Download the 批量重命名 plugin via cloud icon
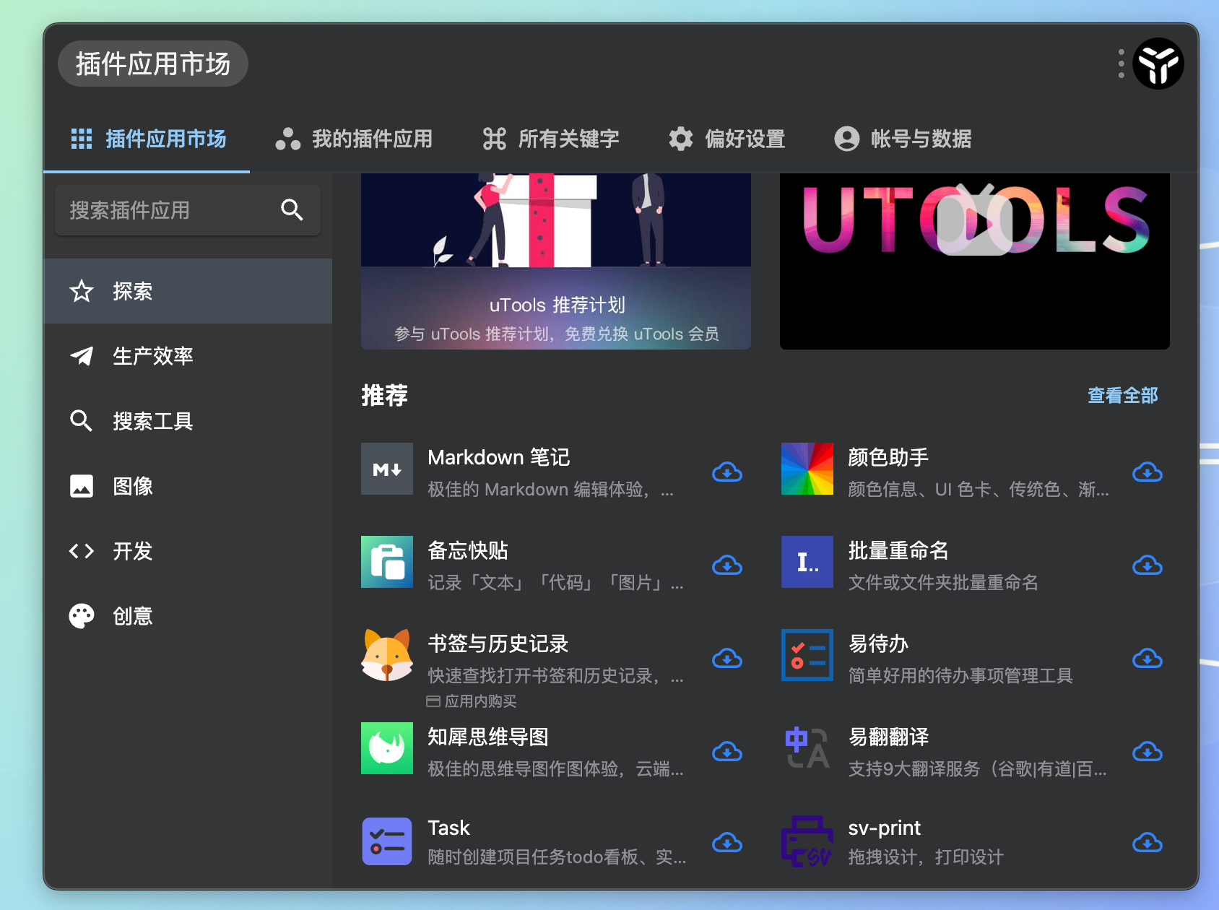 (x=1148, y=566)
